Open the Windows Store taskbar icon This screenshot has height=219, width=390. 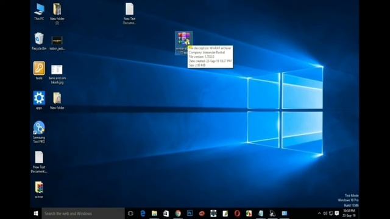166,214
